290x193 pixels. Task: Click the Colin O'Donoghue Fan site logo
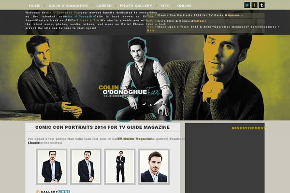coord(130,91)
